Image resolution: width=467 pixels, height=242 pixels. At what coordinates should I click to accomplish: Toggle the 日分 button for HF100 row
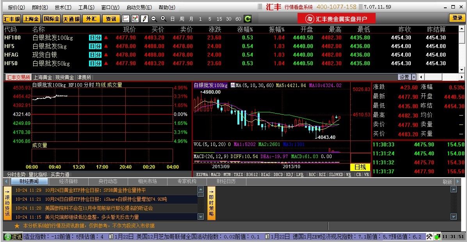95,37
